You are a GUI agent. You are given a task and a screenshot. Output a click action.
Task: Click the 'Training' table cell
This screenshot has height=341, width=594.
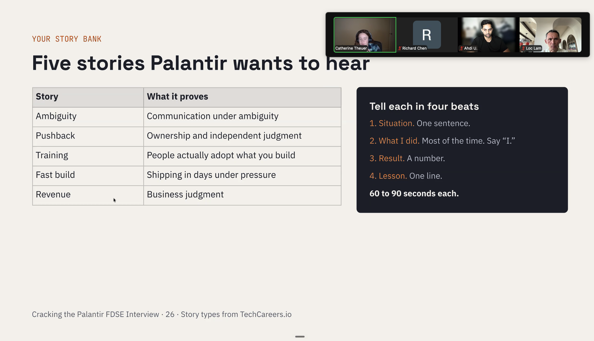coord(88,156)
